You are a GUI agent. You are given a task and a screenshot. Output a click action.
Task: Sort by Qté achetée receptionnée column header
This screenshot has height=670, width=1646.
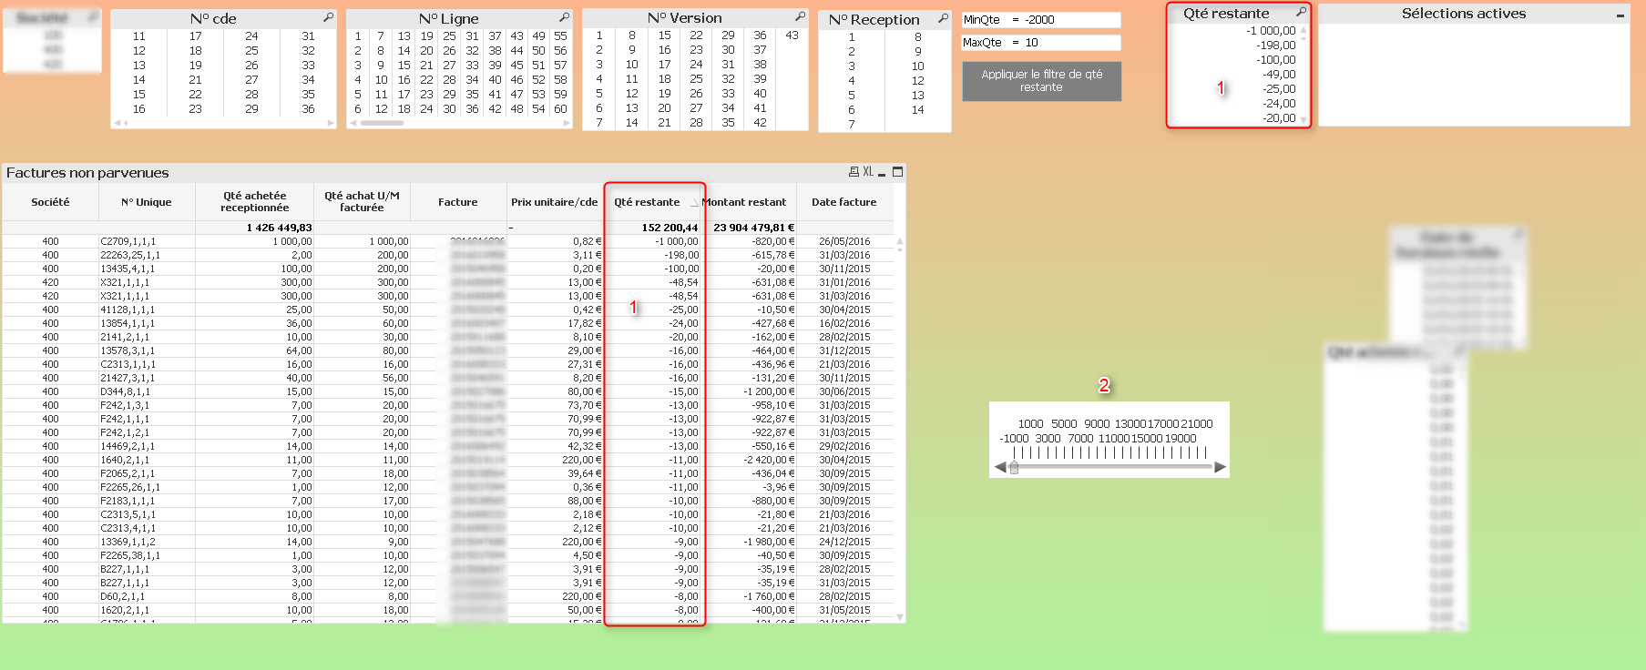(x=255, y=202)
